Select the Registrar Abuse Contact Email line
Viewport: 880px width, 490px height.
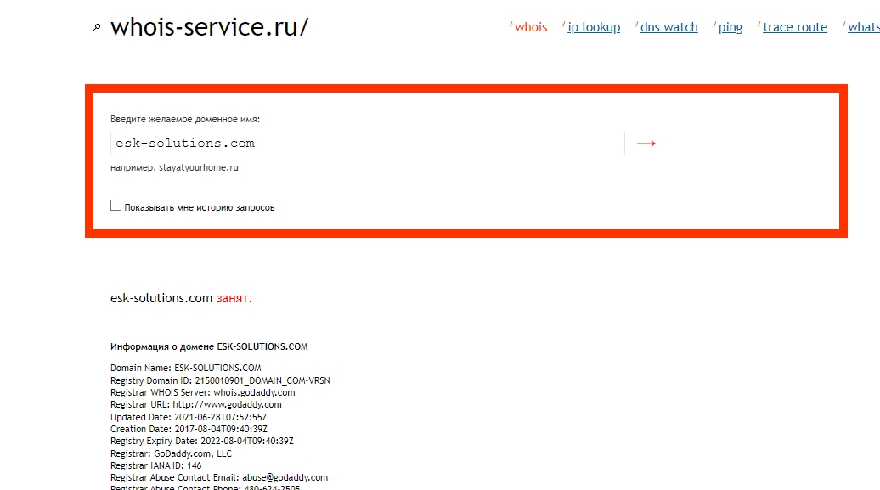219,477
